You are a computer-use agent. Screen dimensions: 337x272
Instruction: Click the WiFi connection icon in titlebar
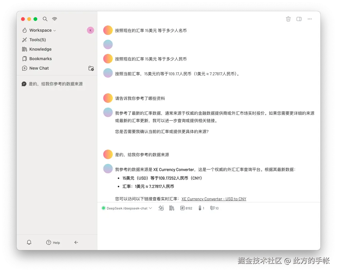tap(55, 19)
